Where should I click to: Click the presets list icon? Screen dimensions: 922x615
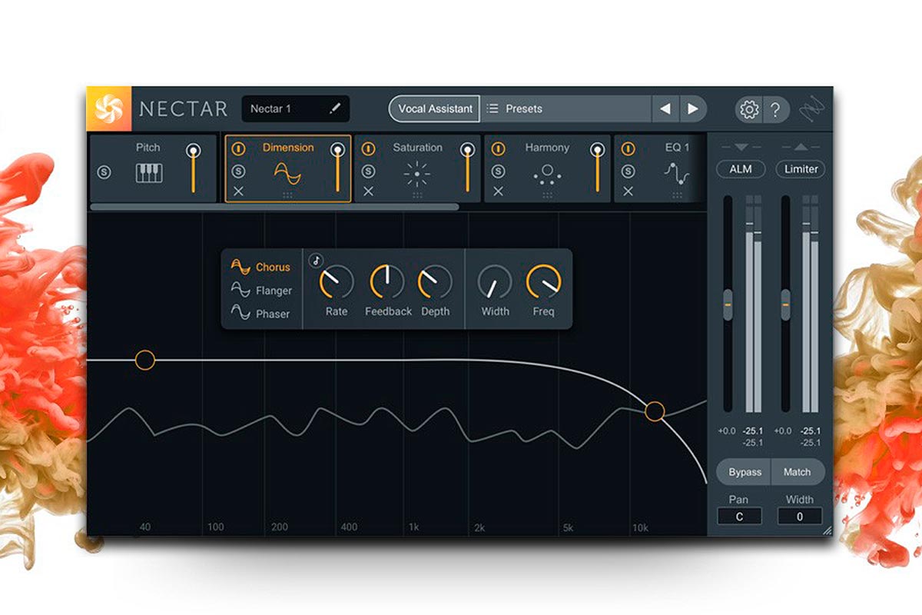click(493, 109)
